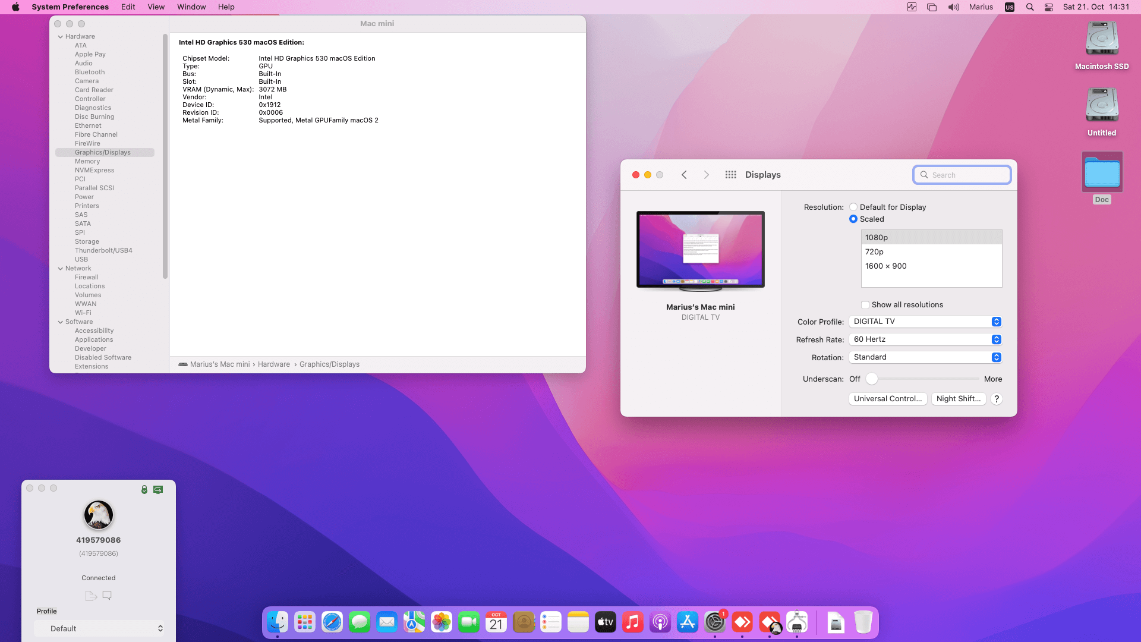Go back in Displays preferences

click(x=684, y=175)
